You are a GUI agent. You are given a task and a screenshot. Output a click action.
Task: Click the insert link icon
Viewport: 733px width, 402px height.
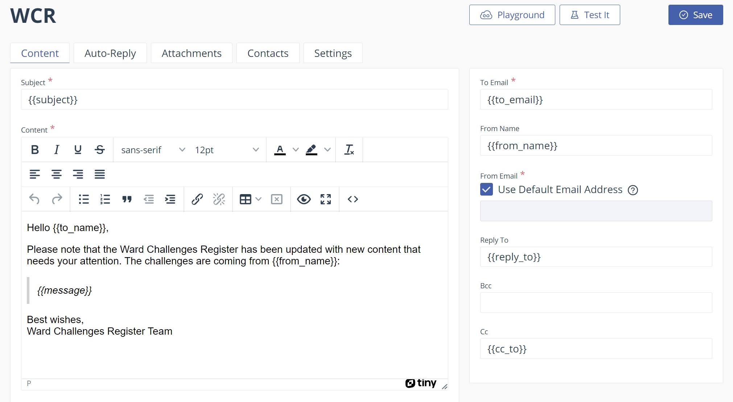click(x=197, y=199)
